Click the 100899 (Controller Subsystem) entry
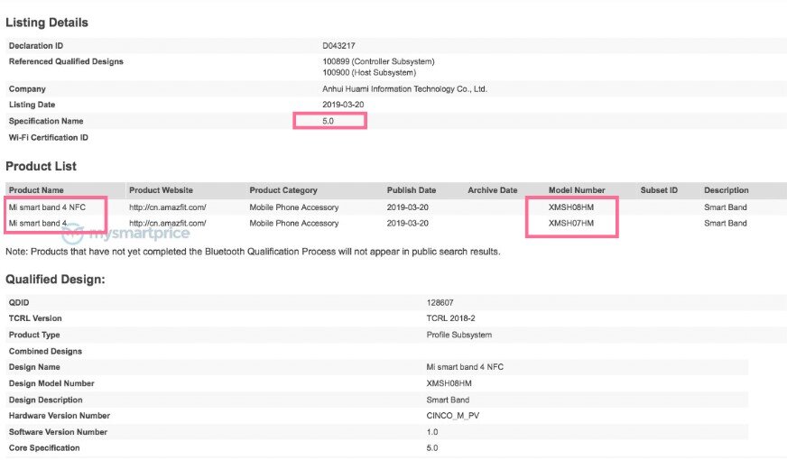787x460 pixels. coord(378,61)
